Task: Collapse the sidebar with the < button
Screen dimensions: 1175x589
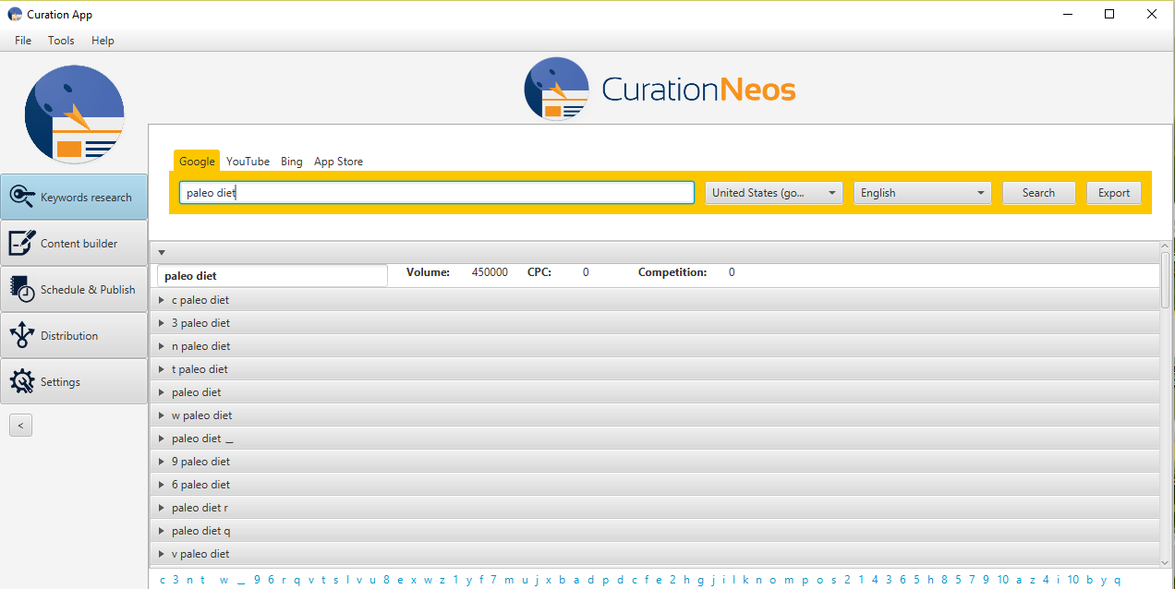Action: coord(20,425)
